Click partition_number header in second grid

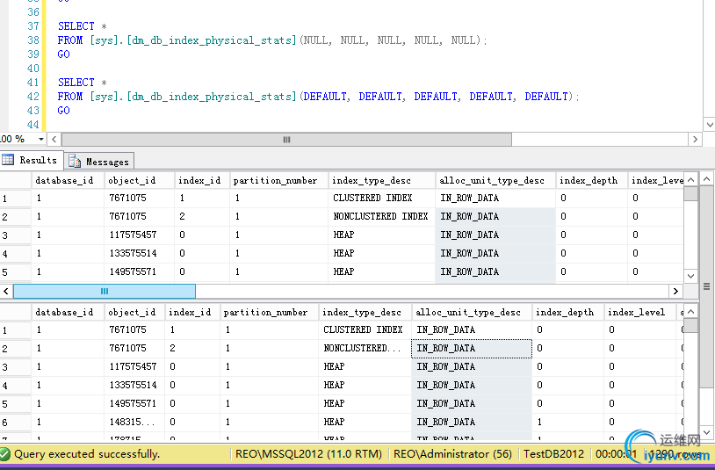pos(269,312)
